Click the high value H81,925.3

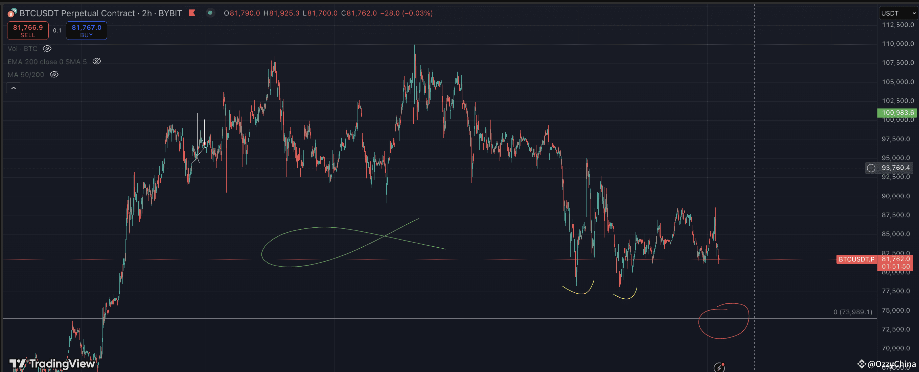281,13
